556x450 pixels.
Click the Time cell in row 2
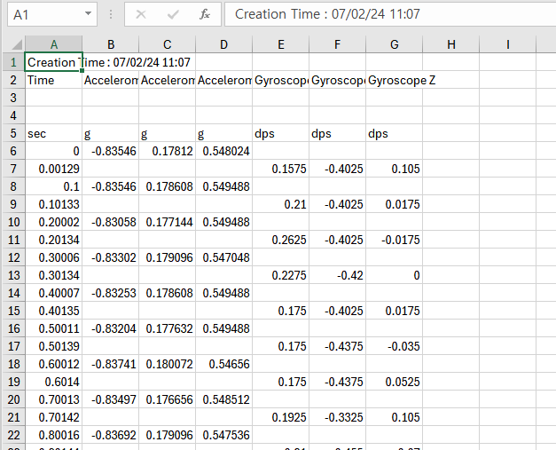[53, 80]
